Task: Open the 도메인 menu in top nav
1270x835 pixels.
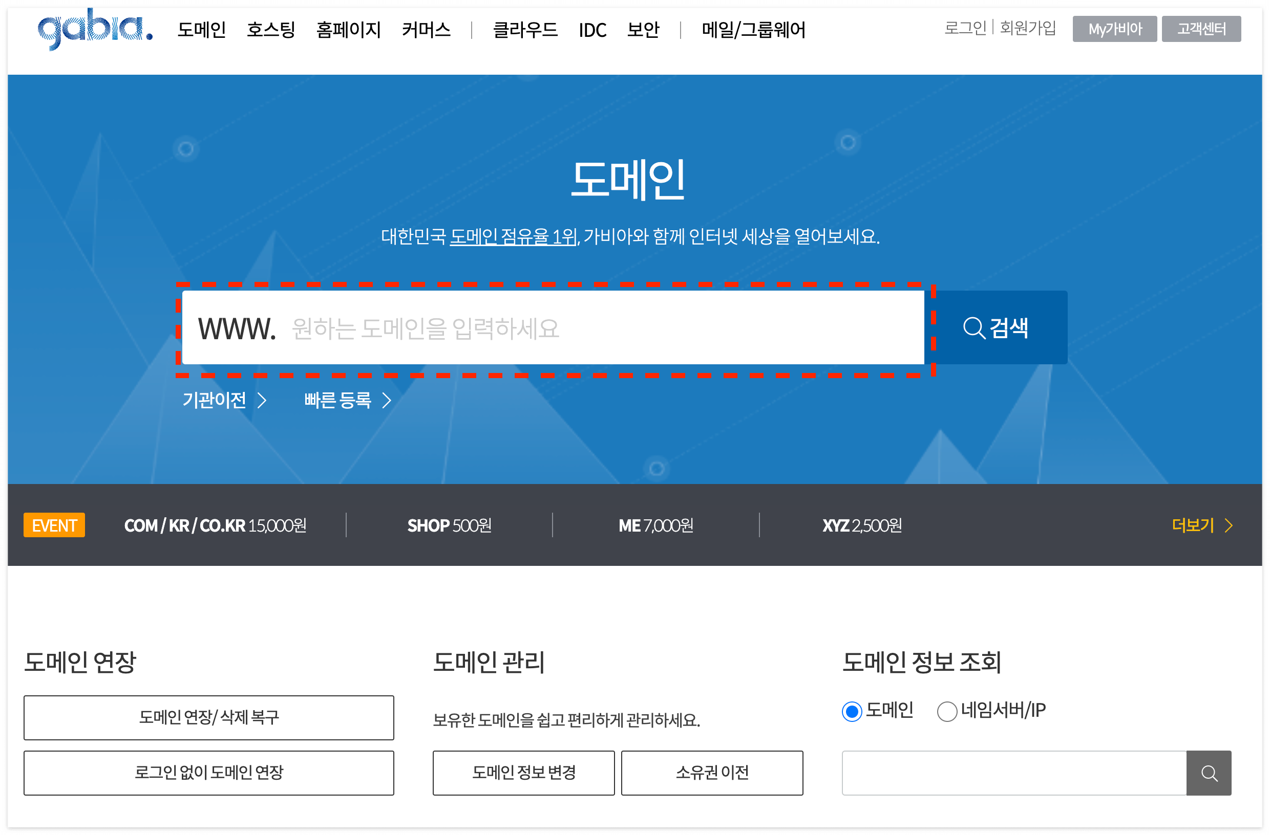Action: pos(202,29)
